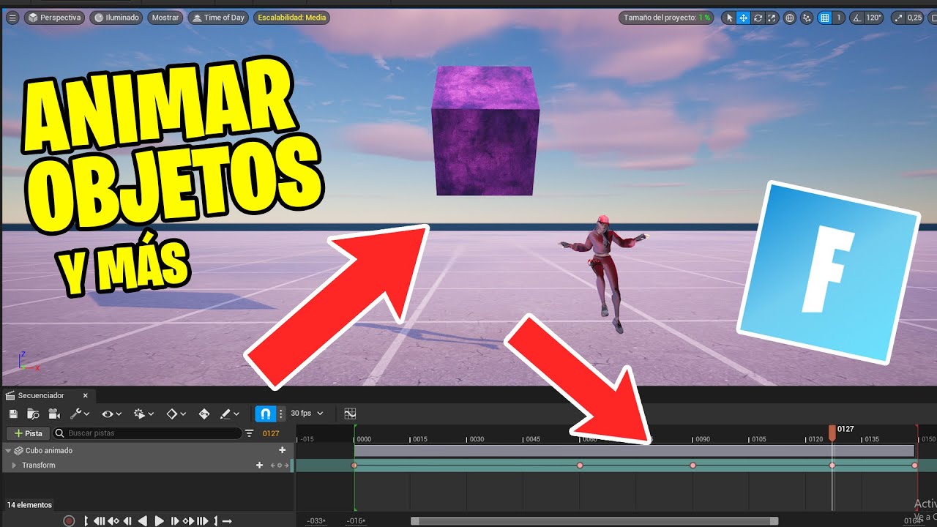
Task: Open the diamond key options dropdown
Action: (x=176, y=414)
